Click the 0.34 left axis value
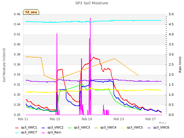Viewport: 184px width, 138px height. 17,75
